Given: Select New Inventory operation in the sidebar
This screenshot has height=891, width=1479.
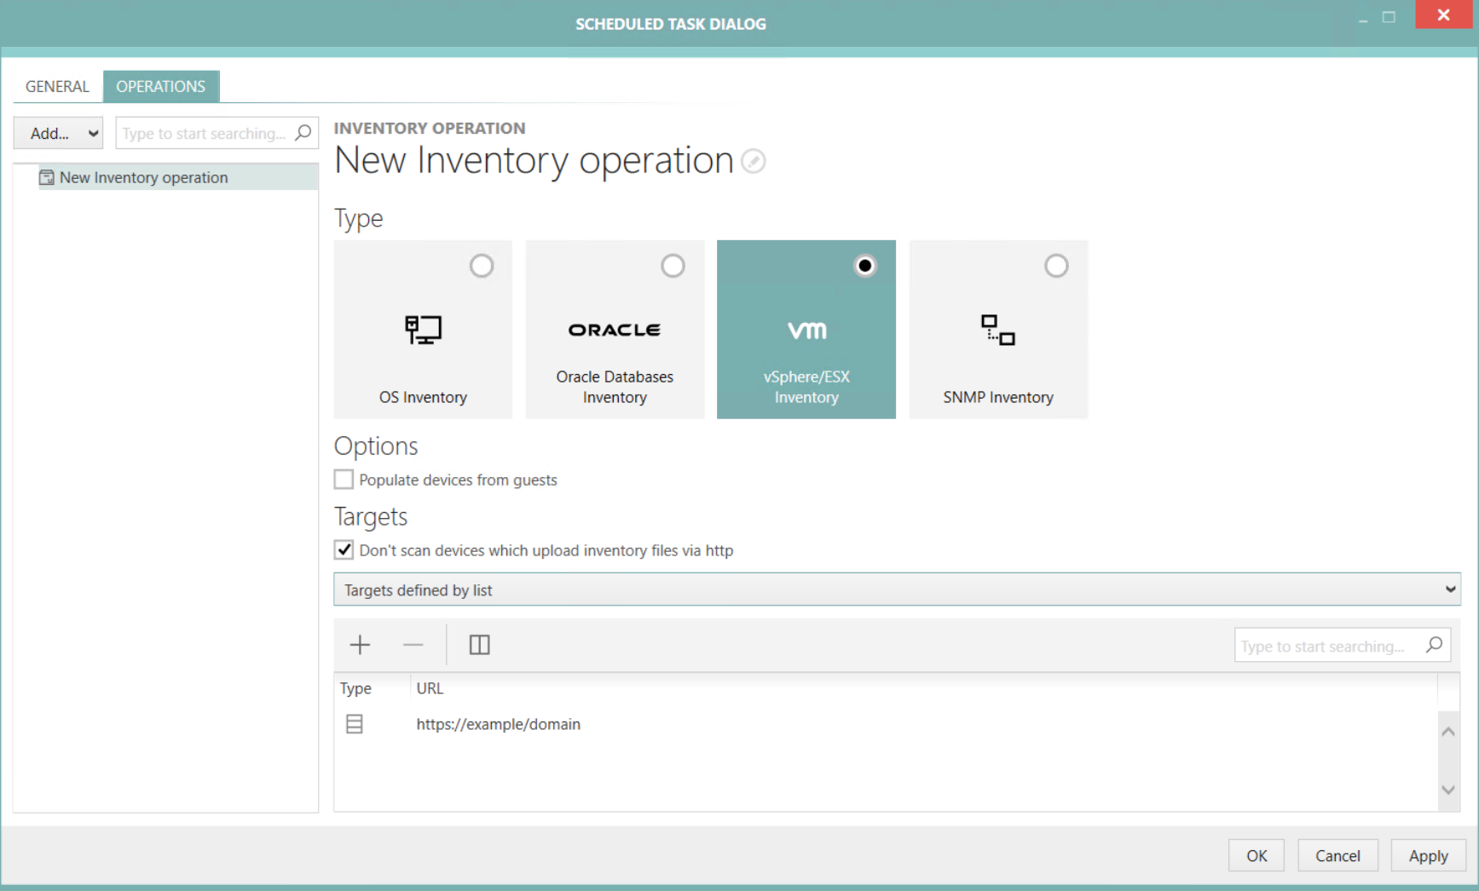Looking at the screenshot, I should 143,177.
